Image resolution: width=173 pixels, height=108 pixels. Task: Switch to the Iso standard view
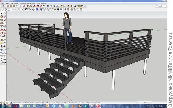click(65, 10)
